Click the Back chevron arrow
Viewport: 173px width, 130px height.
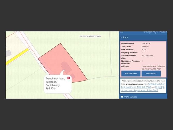pos(121,38)
